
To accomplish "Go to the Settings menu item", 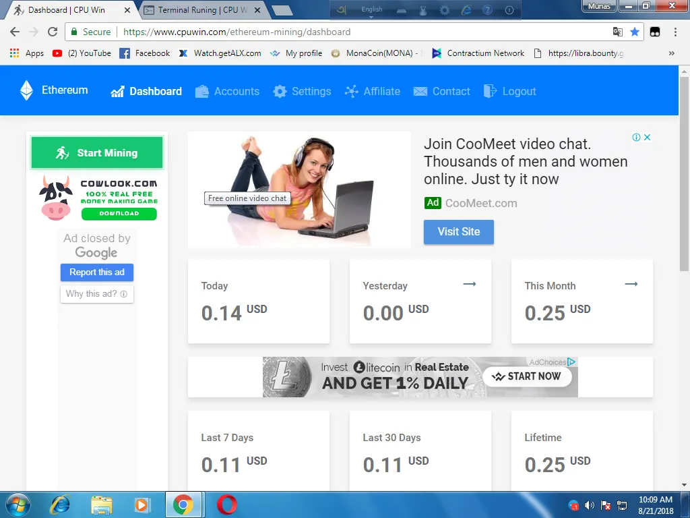I will [x=303, y=92].
